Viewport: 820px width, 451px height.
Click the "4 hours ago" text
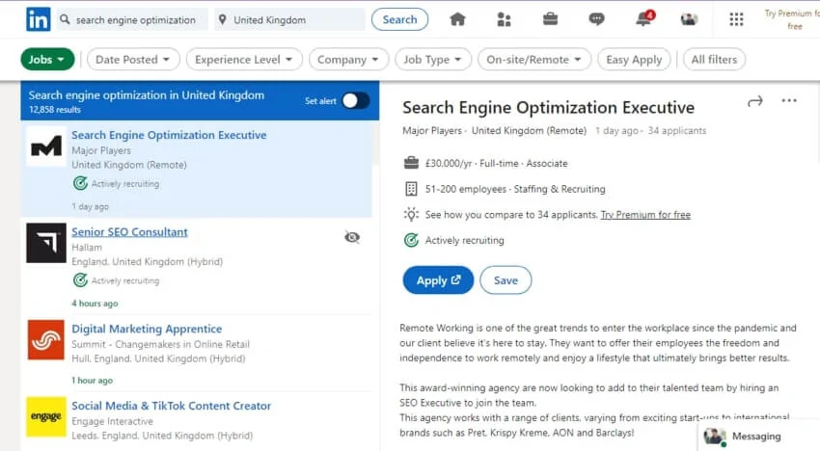pos(95,304)
